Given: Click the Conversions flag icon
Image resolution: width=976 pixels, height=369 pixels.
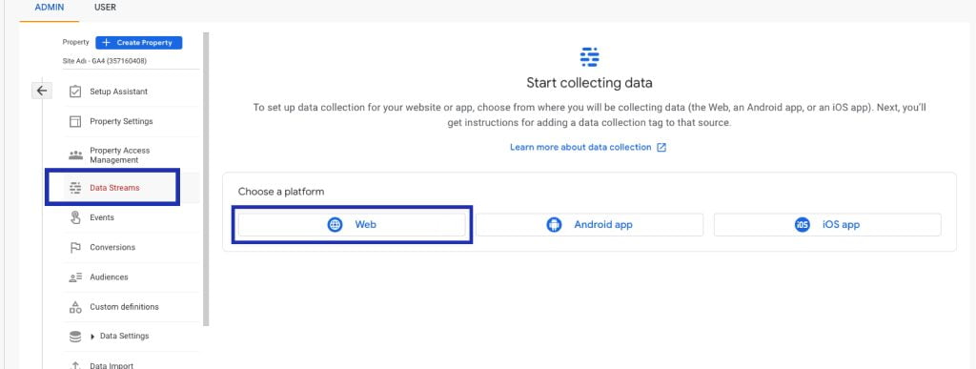Looking at the screenshot, I should click(75, 248).
